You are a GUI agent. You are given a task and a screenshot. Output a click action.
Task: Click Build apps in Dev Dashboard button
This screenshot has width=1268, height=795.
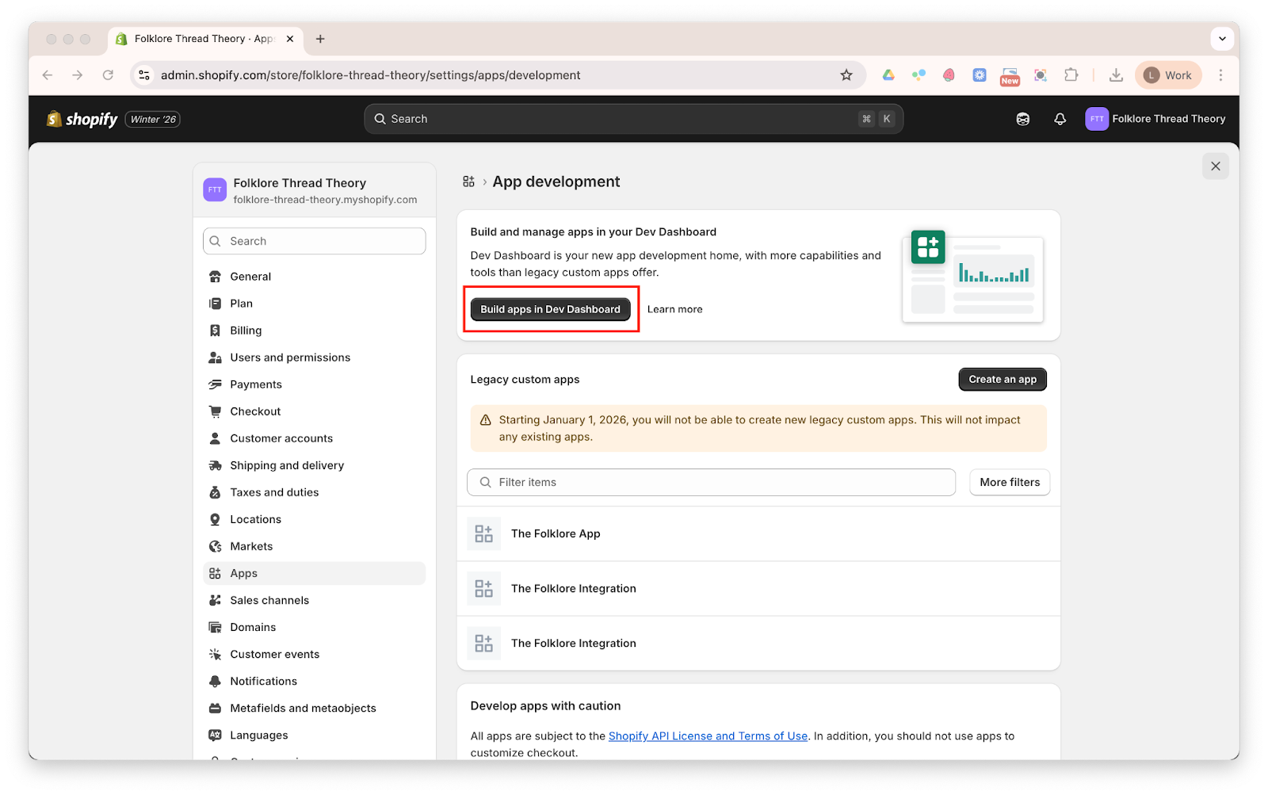(x=550, y=309)
